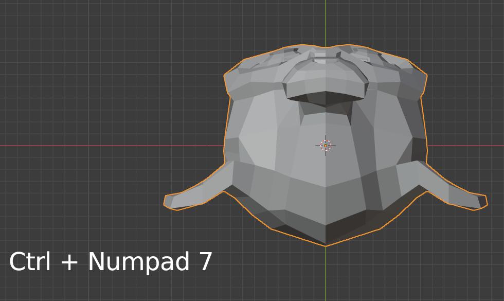504x301 pixels.
Task: Click an empty grid area left of the model
Action: click(x=103, y=103)
